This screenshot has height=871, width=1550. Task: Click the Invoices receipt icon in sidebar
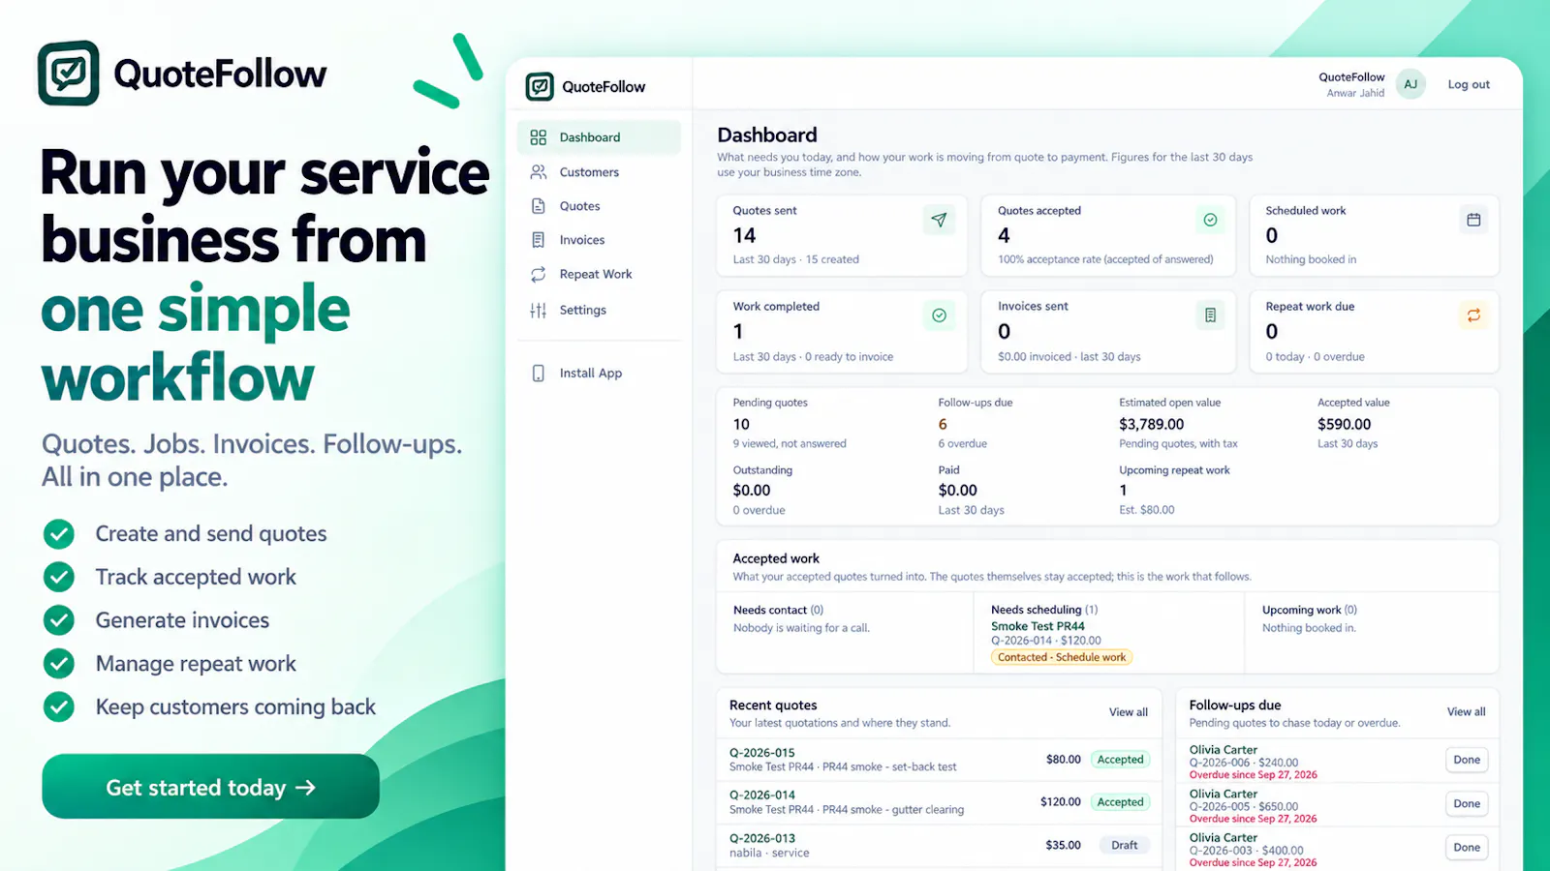click(539, 240)
